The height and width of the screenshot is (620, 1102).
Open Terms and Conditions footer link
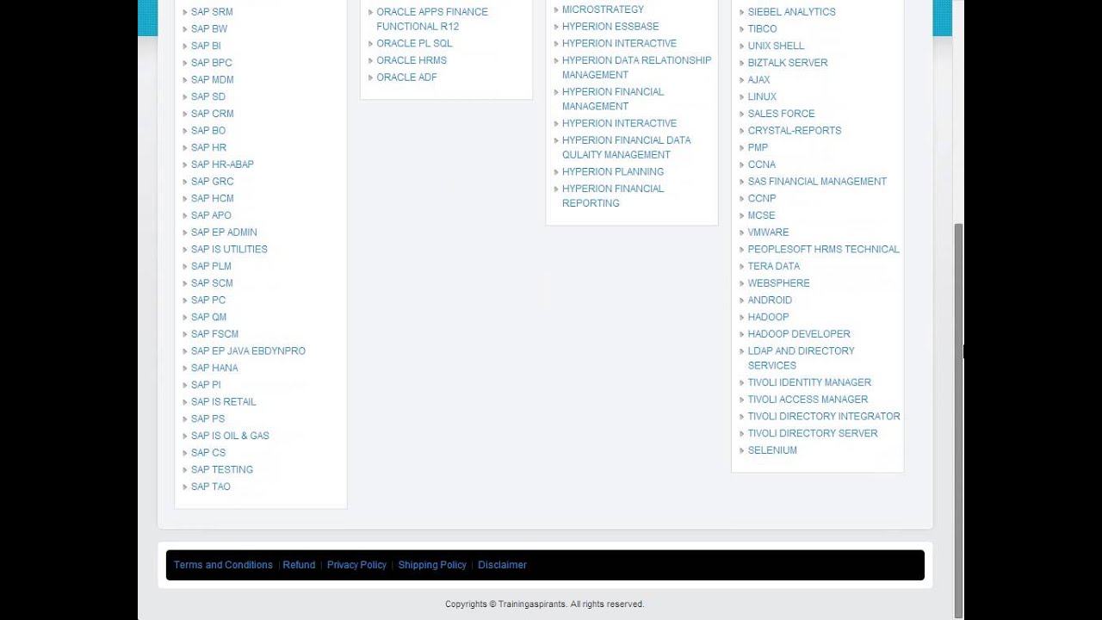click(223, 565)
